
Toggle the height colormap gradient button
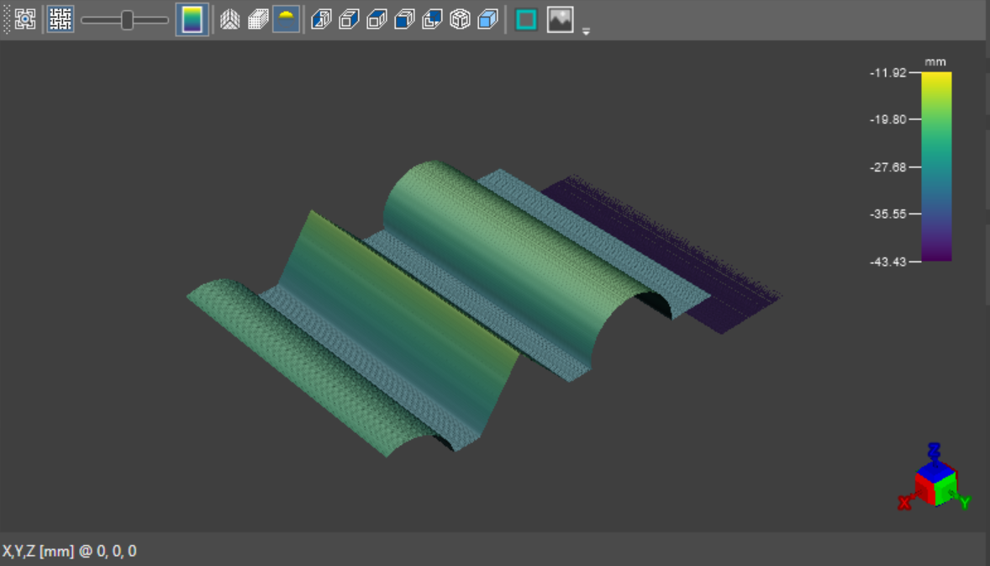coord(192,19)
